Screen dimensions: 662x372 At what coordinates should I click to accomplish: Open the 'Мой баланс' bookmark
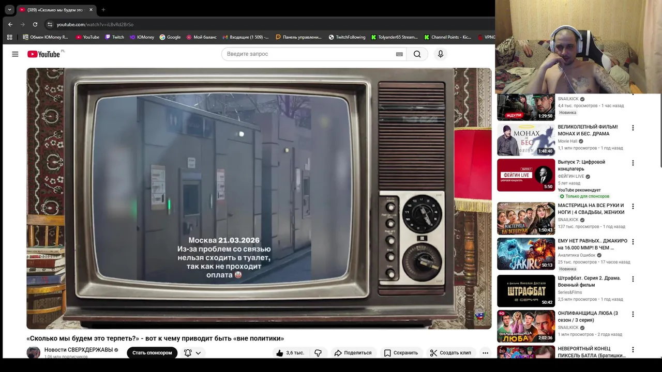(x=202, y=37)
